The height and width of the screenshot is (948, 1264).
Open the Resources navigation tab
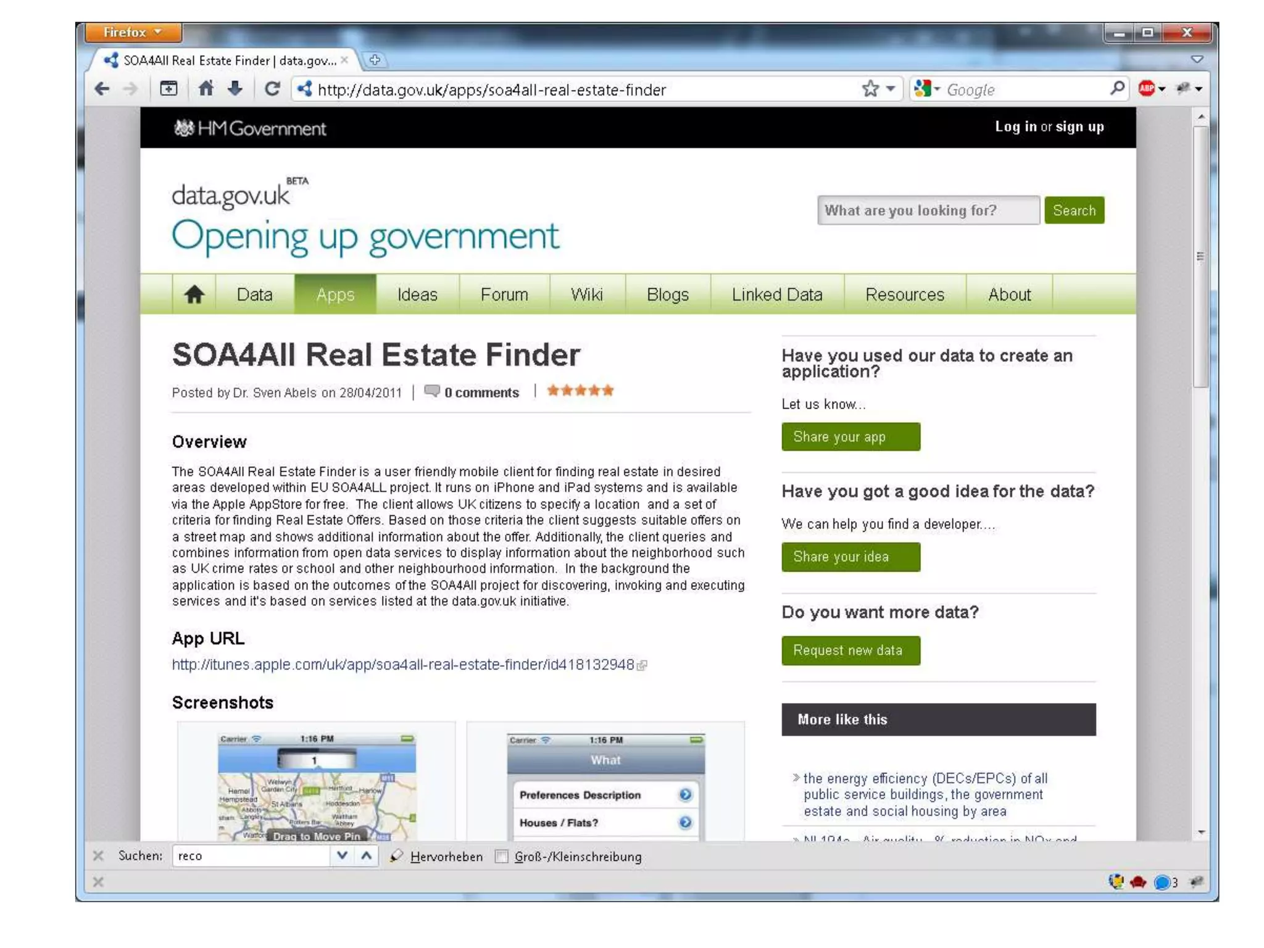[x=905, y=294]
